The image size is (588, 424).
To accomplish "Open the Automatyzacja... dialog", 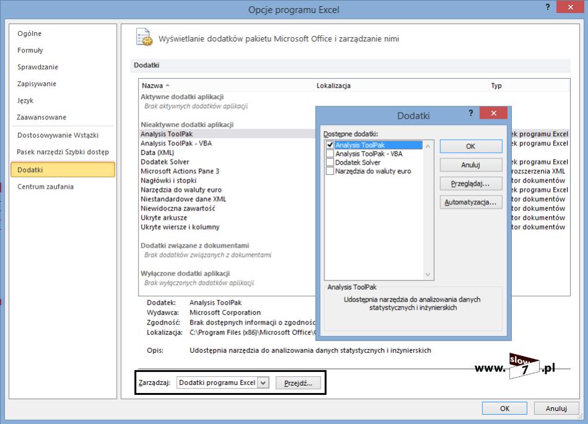I will pos(470,202).
